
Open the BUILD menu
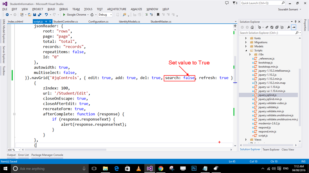51,9
